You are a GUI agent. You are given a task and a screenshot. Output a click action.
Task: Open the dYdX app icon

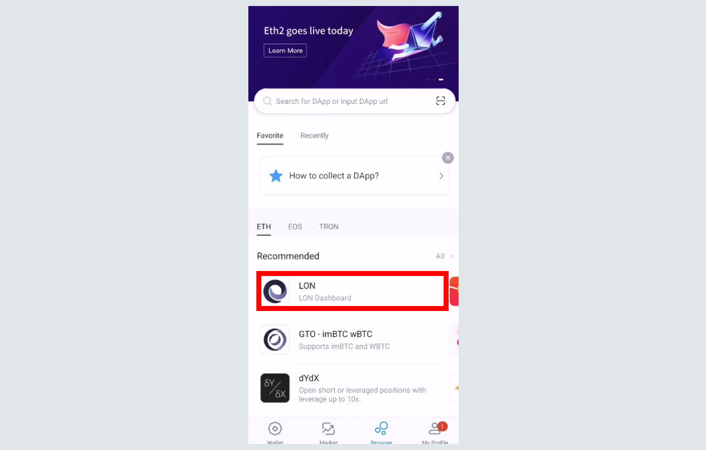(x=275, y=388)
